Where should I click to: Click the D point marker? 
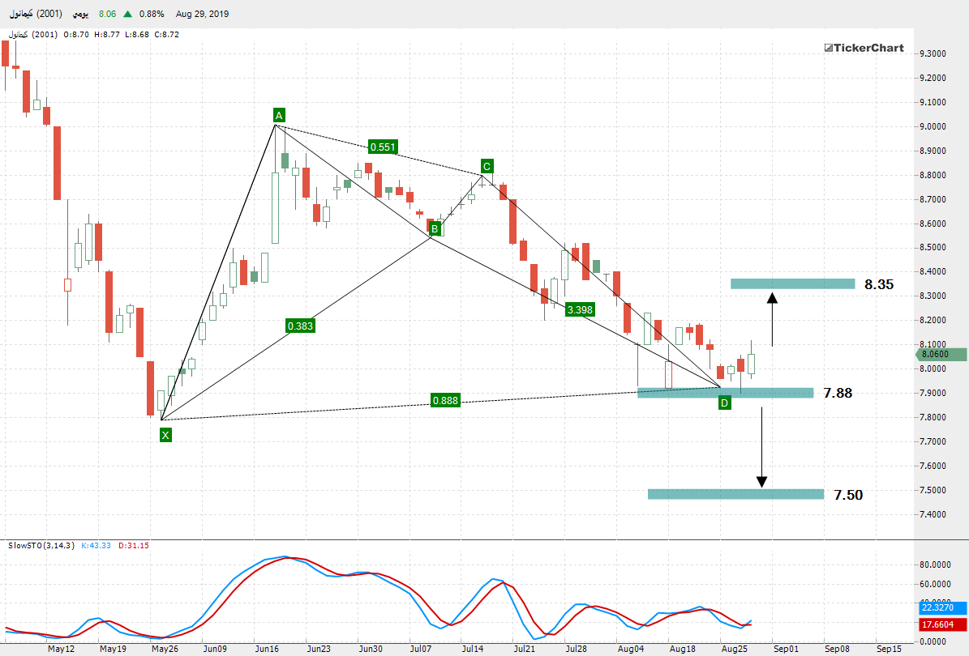coord(724,403)
